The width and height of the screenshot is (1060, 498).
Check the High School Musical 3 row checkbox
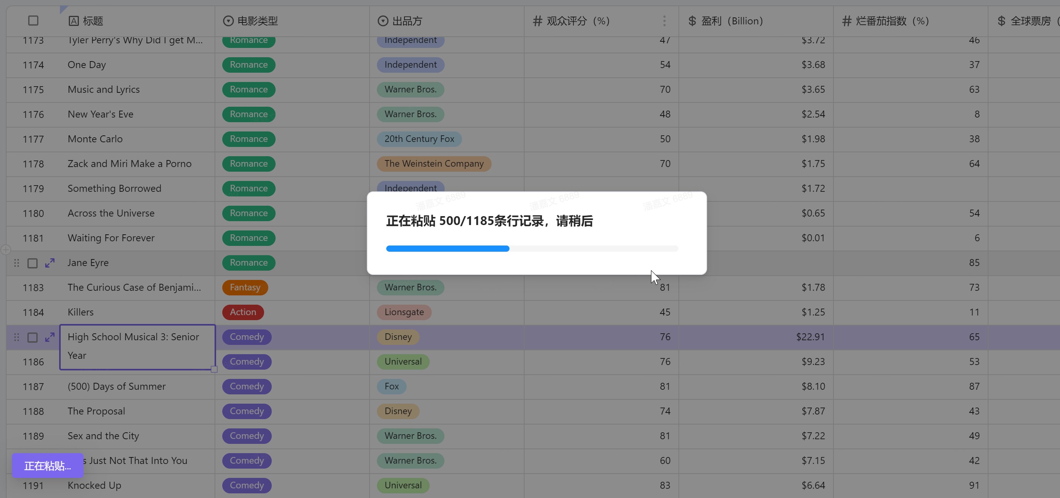(x=32, y=337)
